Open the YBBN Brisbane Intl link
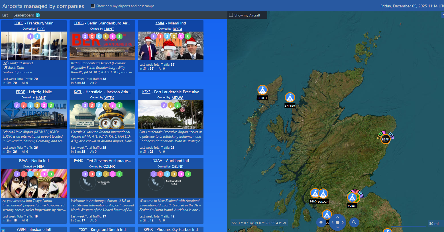The image size is (444, 232). [21, 229]
